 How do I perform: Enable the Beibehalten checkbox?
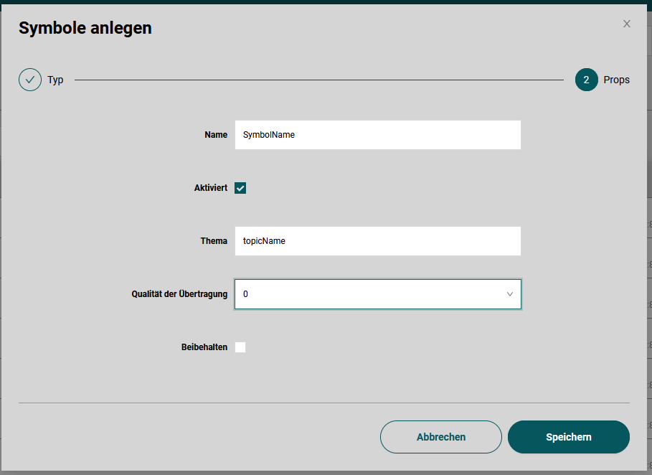[x=240, y=347]
